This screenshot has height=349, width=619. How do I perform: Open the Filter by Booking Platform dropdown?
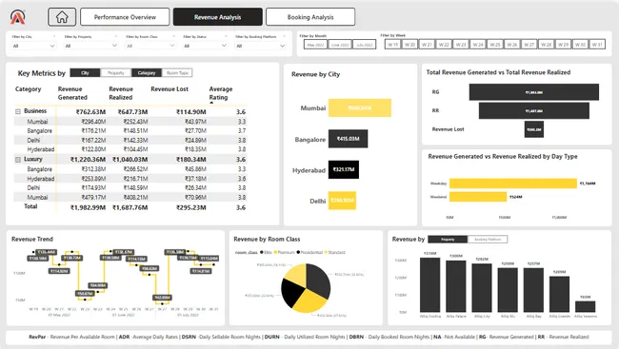(x=261, y=46)
